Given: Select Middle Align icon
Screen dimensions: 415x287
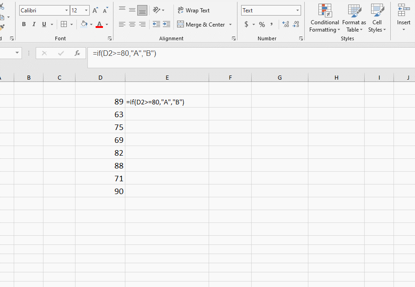Looking at the screenshot, I should click(x=132, y=11).
